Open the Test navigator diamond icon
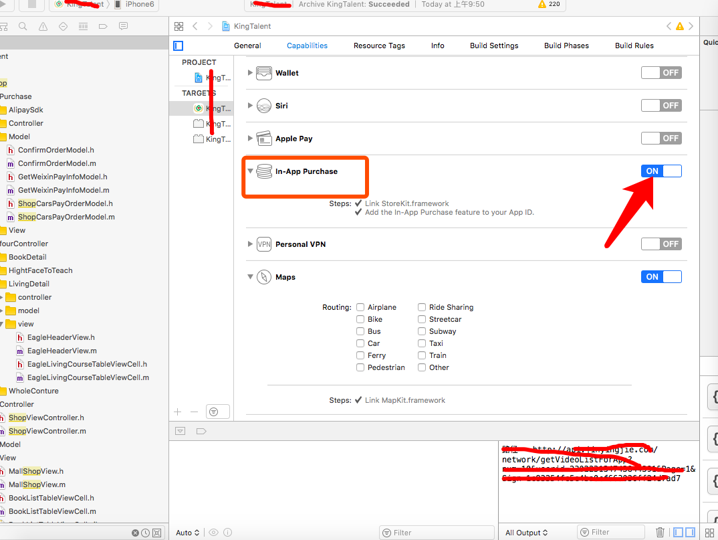The width and height of the screenshot is (718, 540). click(x=64, y=26)
